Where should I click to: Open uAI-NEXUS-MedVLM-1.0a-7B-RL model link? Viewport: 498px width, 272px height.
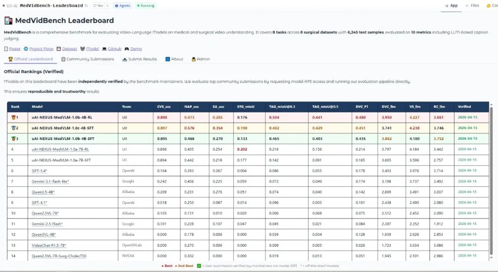coord(60,149)
